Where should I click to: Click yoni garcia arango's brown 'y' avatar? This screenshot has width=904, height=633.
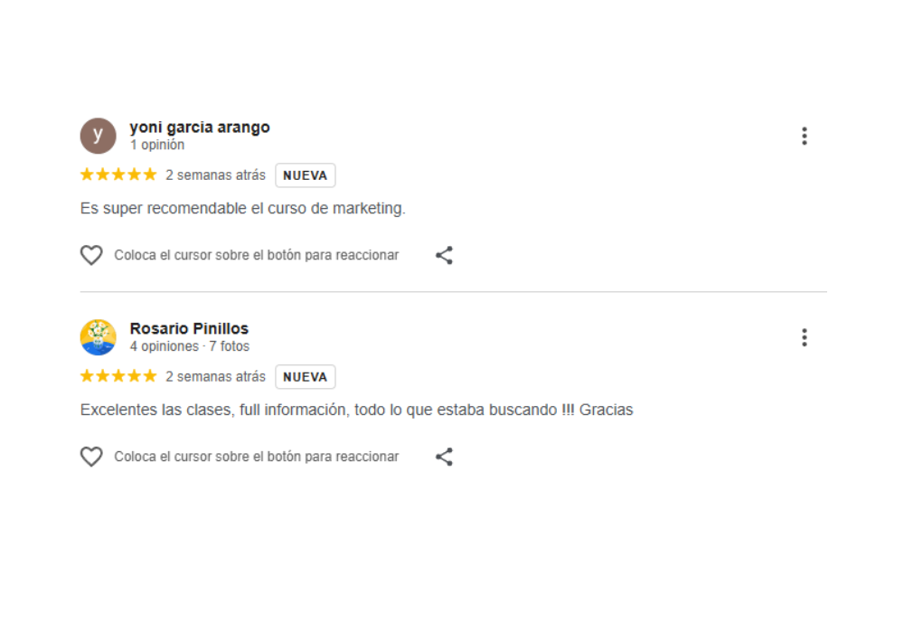(x=98, y=136)
